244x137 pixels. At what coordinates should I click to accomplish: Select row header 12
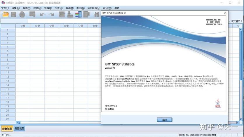pos(8,77)
